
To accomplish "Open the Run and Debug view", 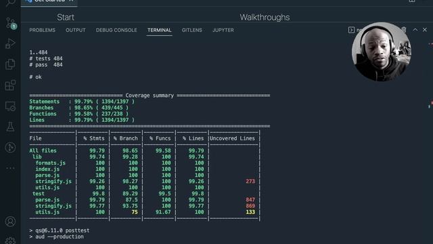I will click(x=11, y=43).
